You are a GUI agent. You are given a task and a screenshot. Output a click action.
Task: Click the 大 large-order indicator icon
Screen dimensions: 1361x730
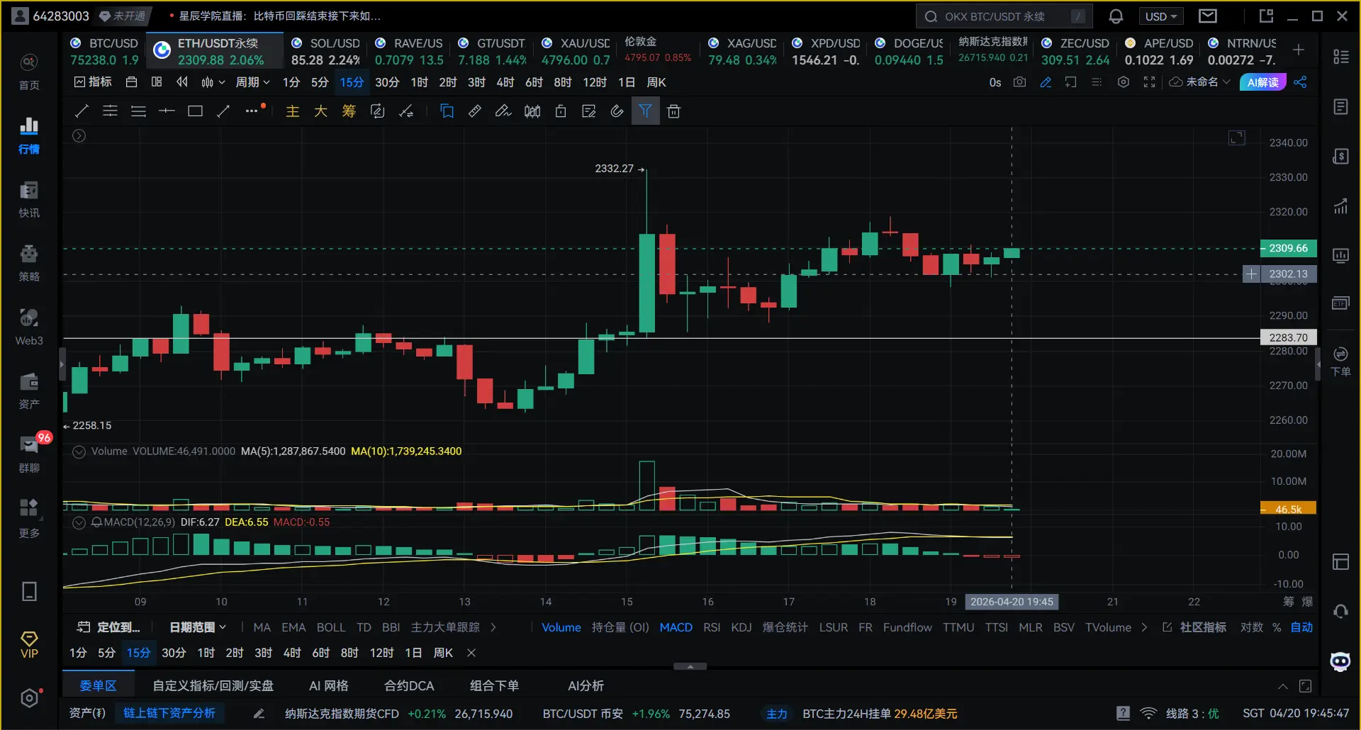320,111
